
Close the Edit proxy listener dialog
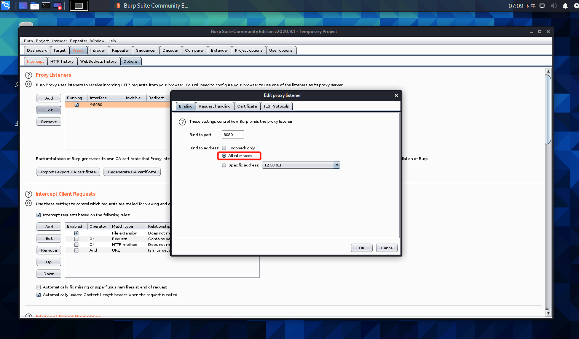pyautogui.click(x=396, y=95)
